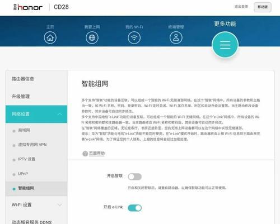The width and height of the screenshot is (280, 224).
Task: Click the globe internet access icon
Action: tap(92, 38)
